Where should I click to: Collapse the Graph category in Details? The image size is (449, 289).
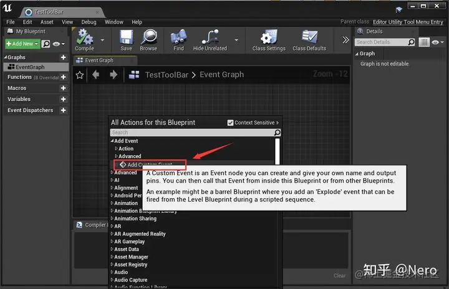357,54
